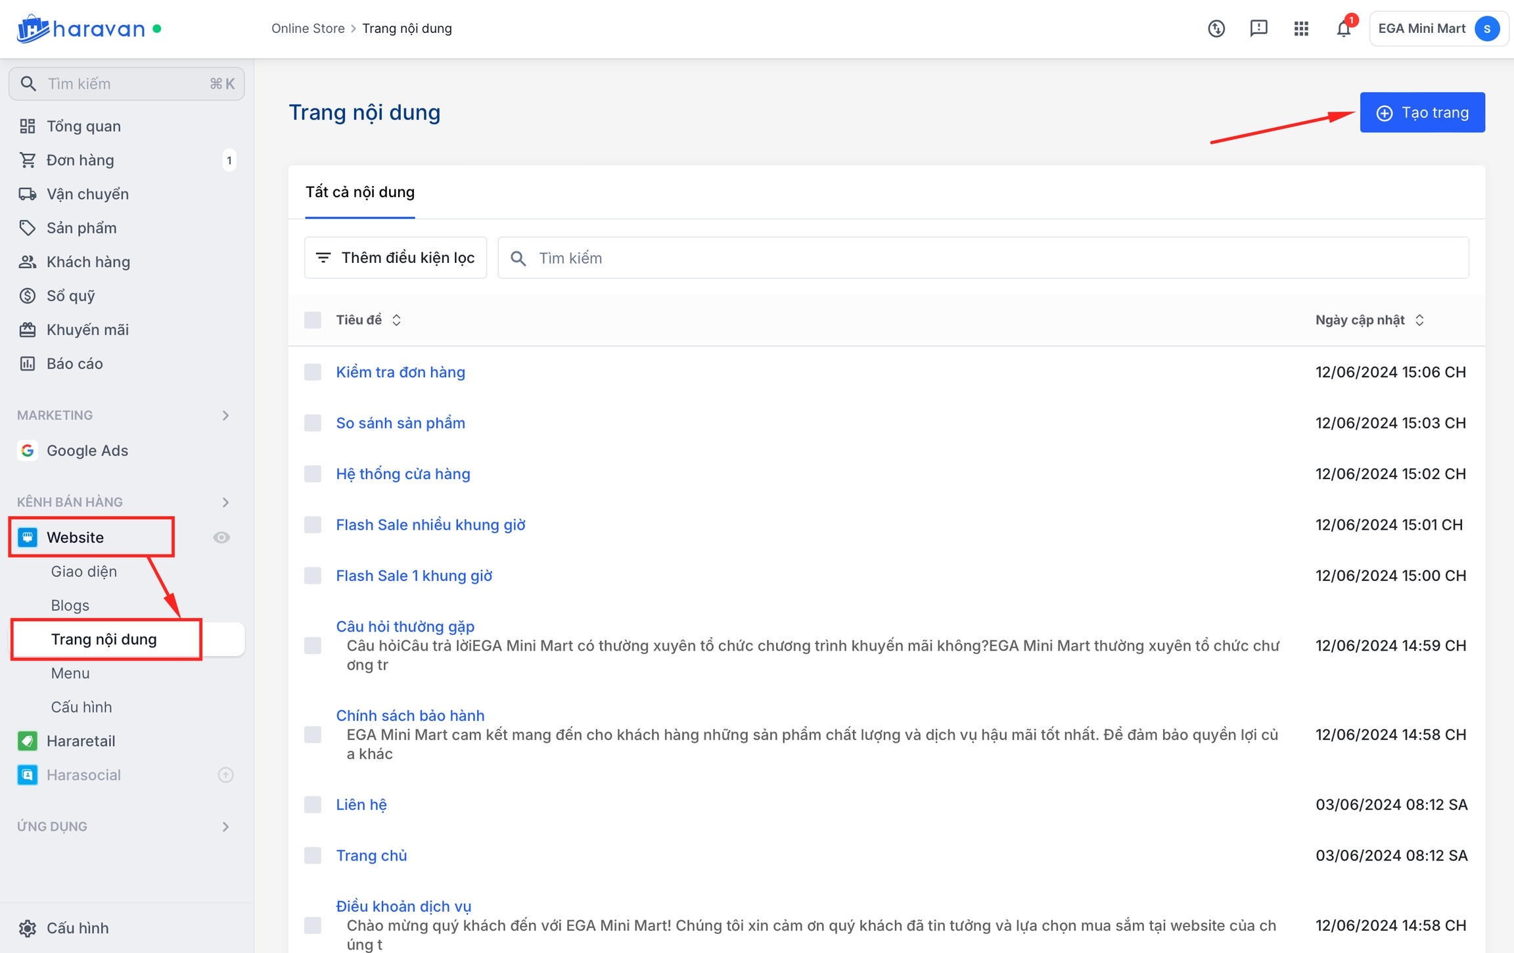Open Menu under Website
The image size is (1514, 953).
coord(70,673)
